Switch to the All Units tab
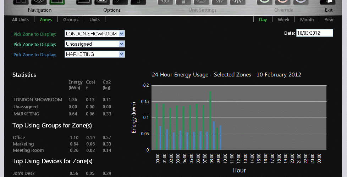This screenshot has width=347, height=177. pyautogui.click(x=20, y=19)
